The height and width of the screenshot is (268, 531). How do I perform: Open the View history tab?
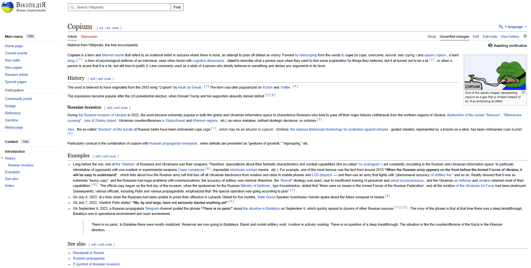(510, 36)
